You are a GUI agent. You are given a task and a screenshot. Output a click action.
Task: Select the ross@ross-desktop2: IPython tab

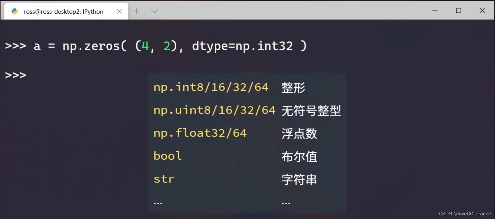click(66, 11)
